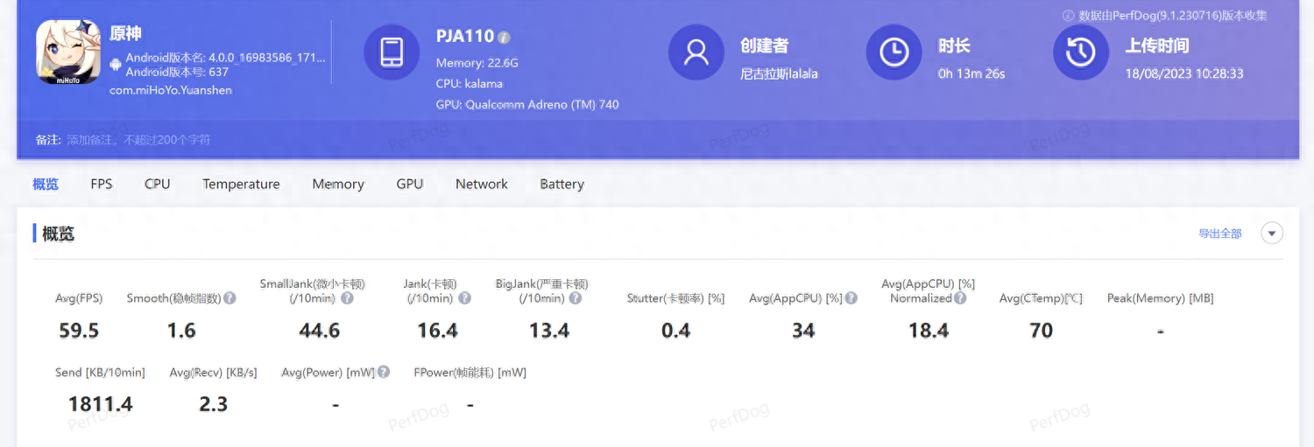The height and width of the screenshot is (447, 1314).
Task: Click the Normalized AppCPU value 18.4
Action: [929, 331]
